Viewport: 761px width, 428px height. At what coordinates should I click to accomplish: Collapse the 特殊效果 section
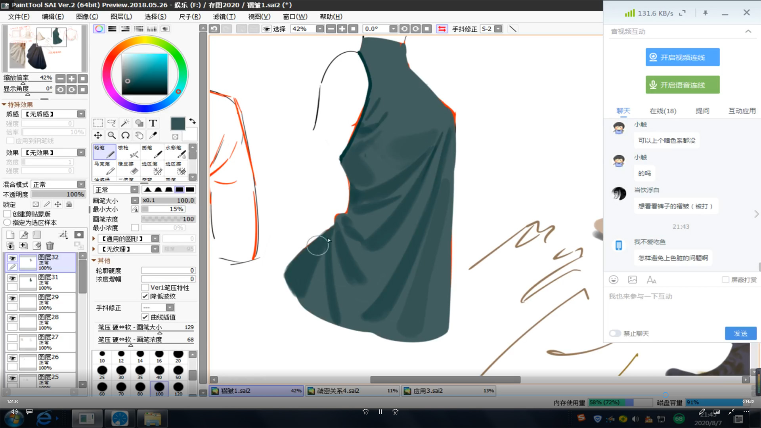4,105
